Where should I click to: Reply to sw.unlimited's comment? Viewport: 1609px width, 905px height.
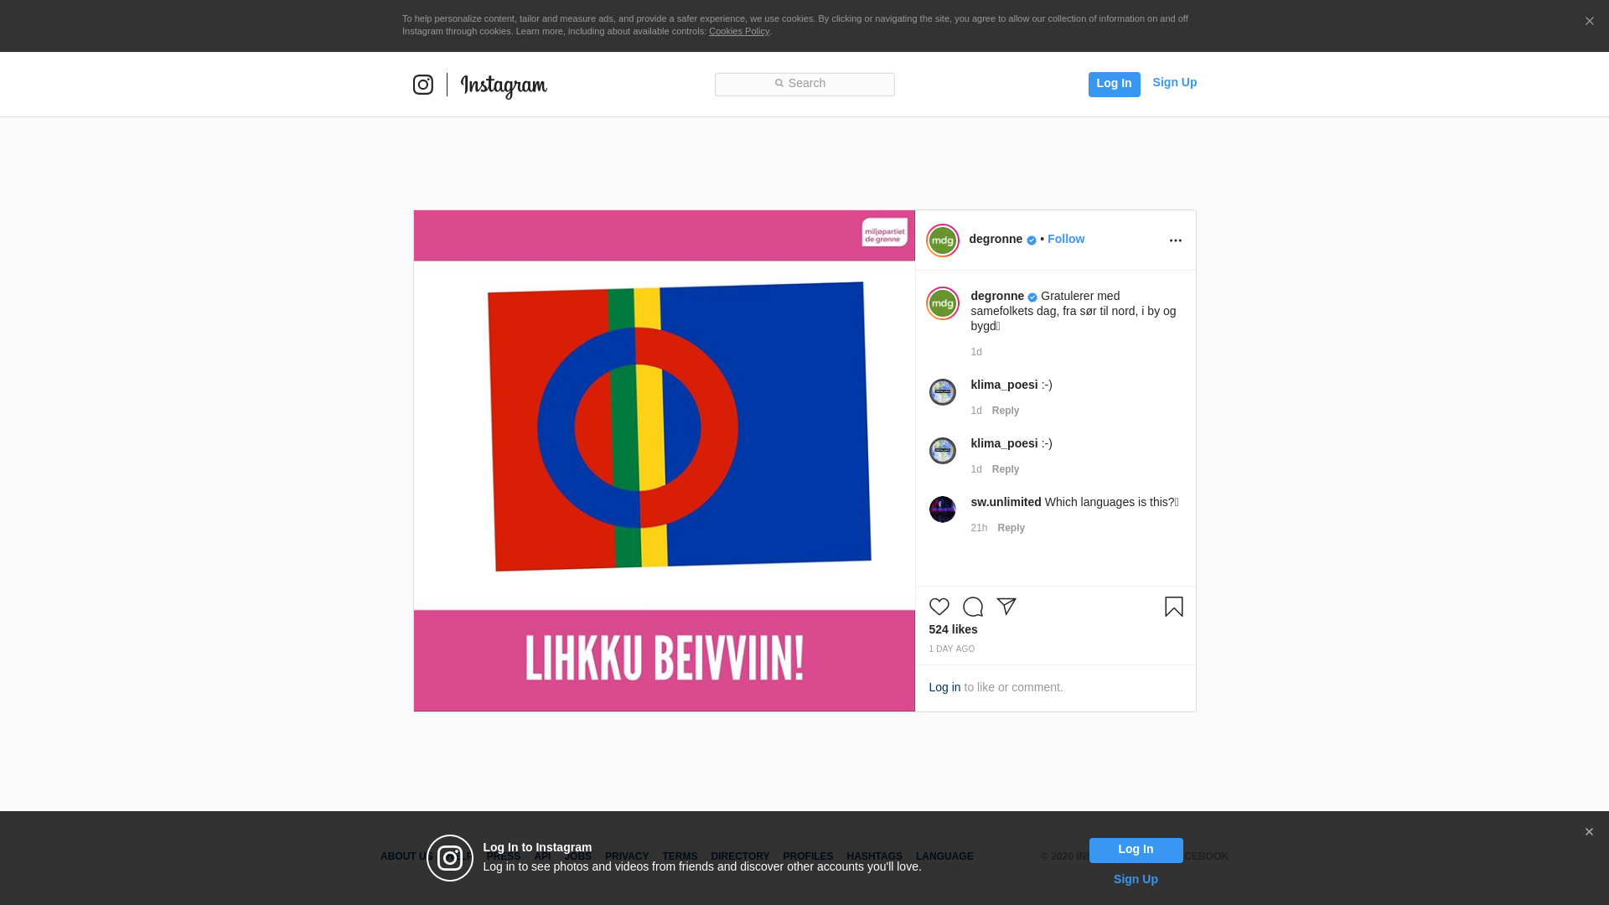point(1011,528)
